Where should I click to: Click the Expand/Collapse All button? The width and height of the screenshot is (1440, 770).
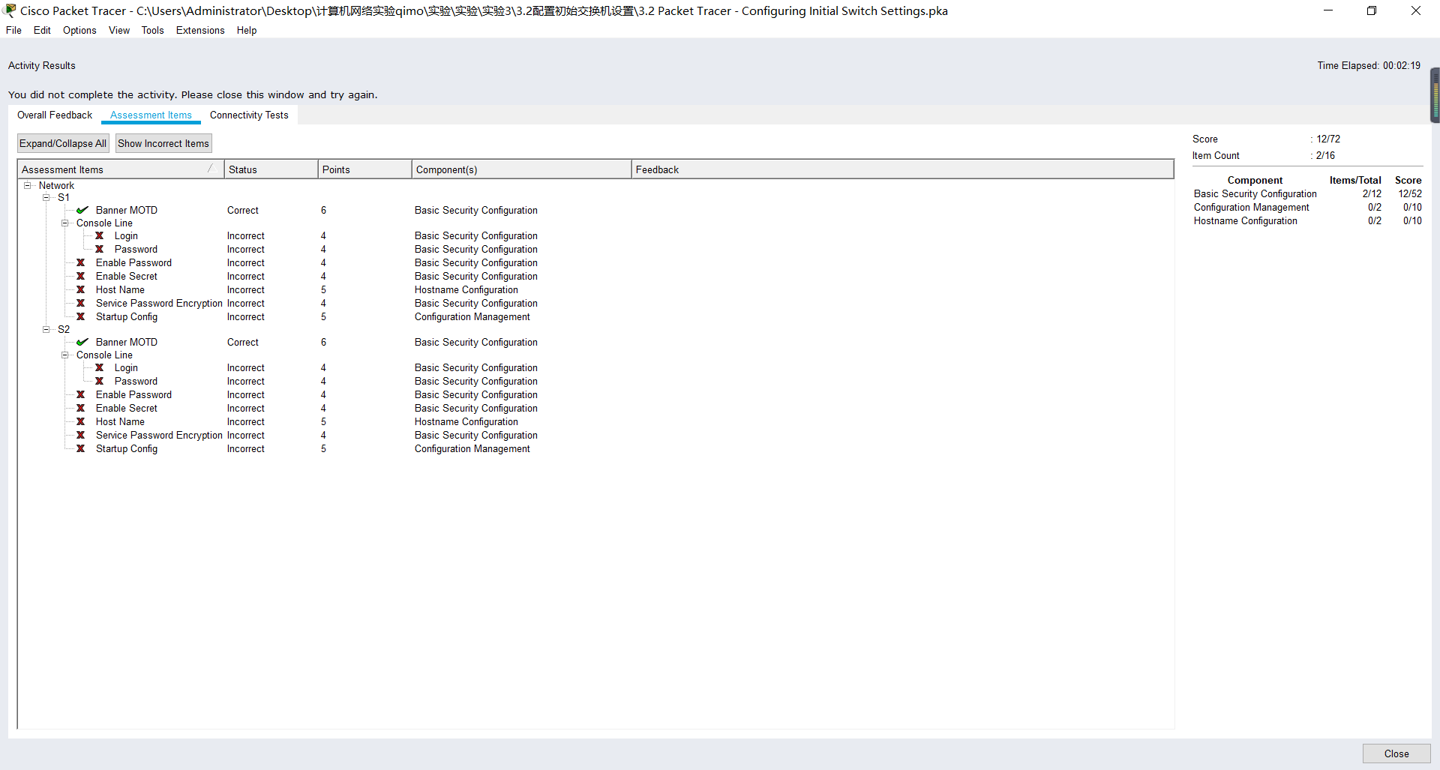(63, 143)
